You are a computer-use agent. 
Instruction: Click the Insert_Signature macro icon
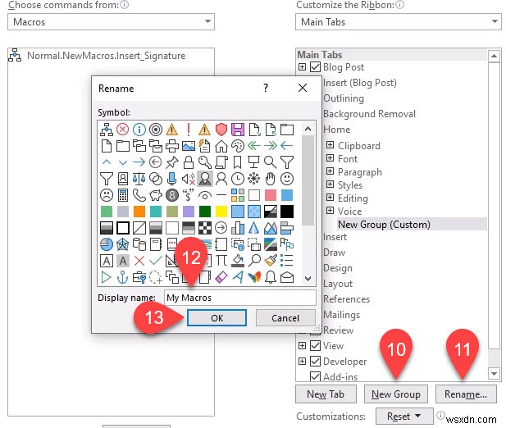click(x=15, y=55)
